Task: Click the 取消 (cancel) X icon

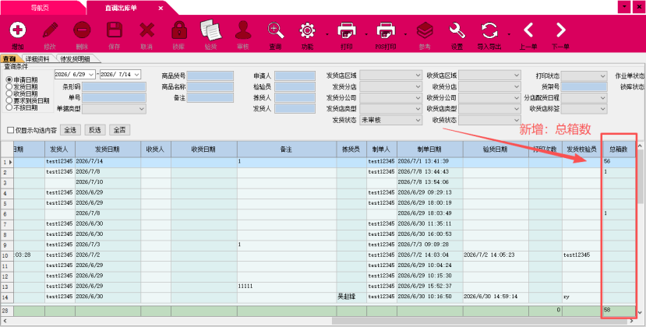Action: point(146,30)
